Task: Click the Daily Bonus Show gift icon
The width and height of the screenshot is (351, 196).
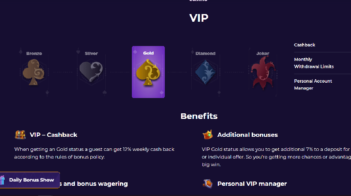Action: tap(3, 180)
